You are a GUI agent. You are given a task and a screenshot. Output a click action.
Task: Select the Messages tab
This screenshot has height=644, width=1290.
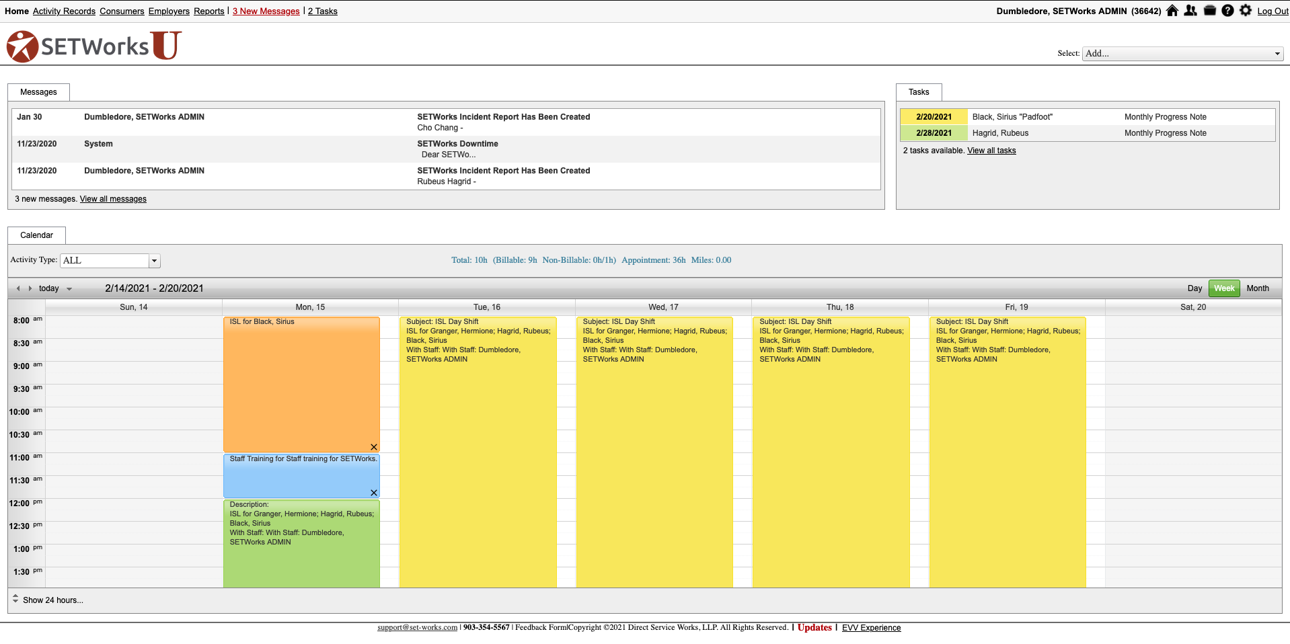(38, 92)
